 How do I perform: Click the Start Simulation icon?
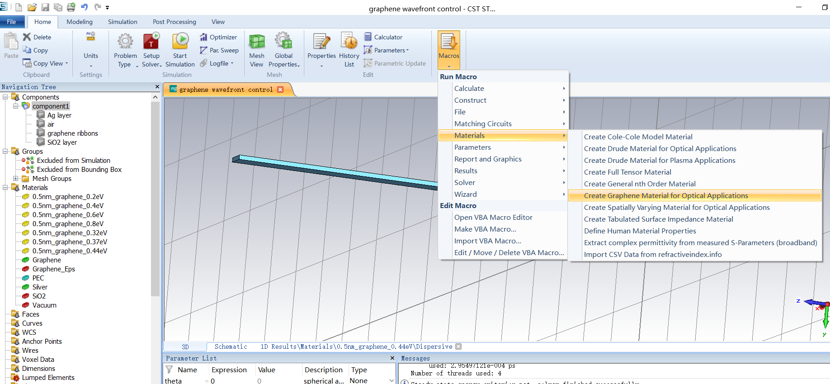coord(180,41)
